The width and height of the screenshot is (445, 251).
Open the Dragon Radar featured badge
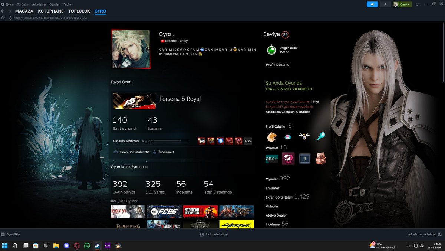click(x=272, y=50)
